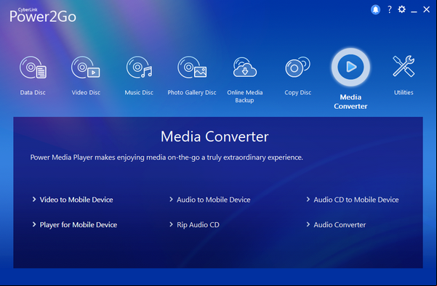Open the Data Disc category icon
The width and height of the screenshot is (437, 286).
(x=33, y=68)
